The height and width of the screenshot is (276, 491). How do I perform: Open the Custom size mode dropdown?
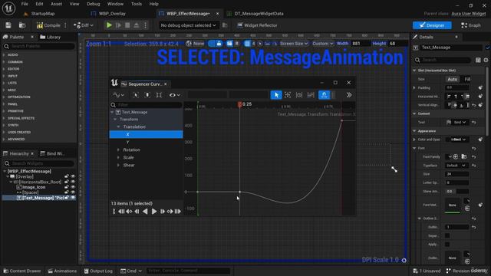click(x=322, y=44)
